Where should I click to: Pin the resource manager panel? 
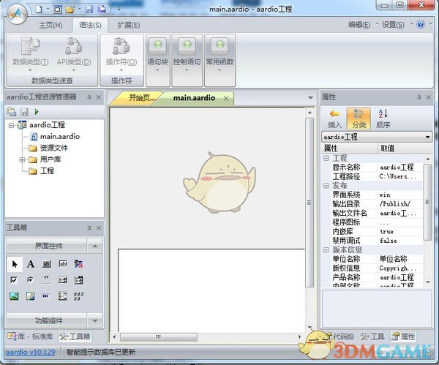pos(89,97)
